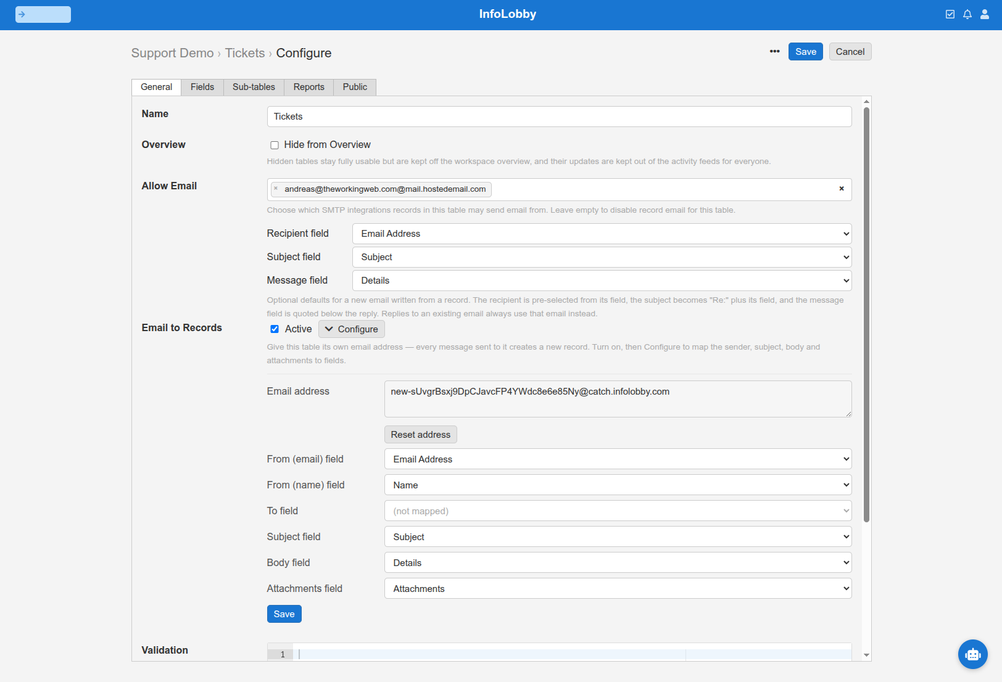The image size is (1002, 682).
Task: Switch to the Public tab
Action: pos(355,87)
